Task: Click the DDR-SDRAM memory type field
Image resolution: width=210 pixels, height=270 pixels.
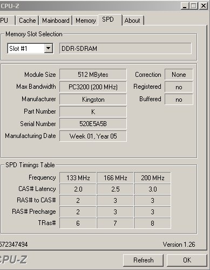Action: [125, 48]
